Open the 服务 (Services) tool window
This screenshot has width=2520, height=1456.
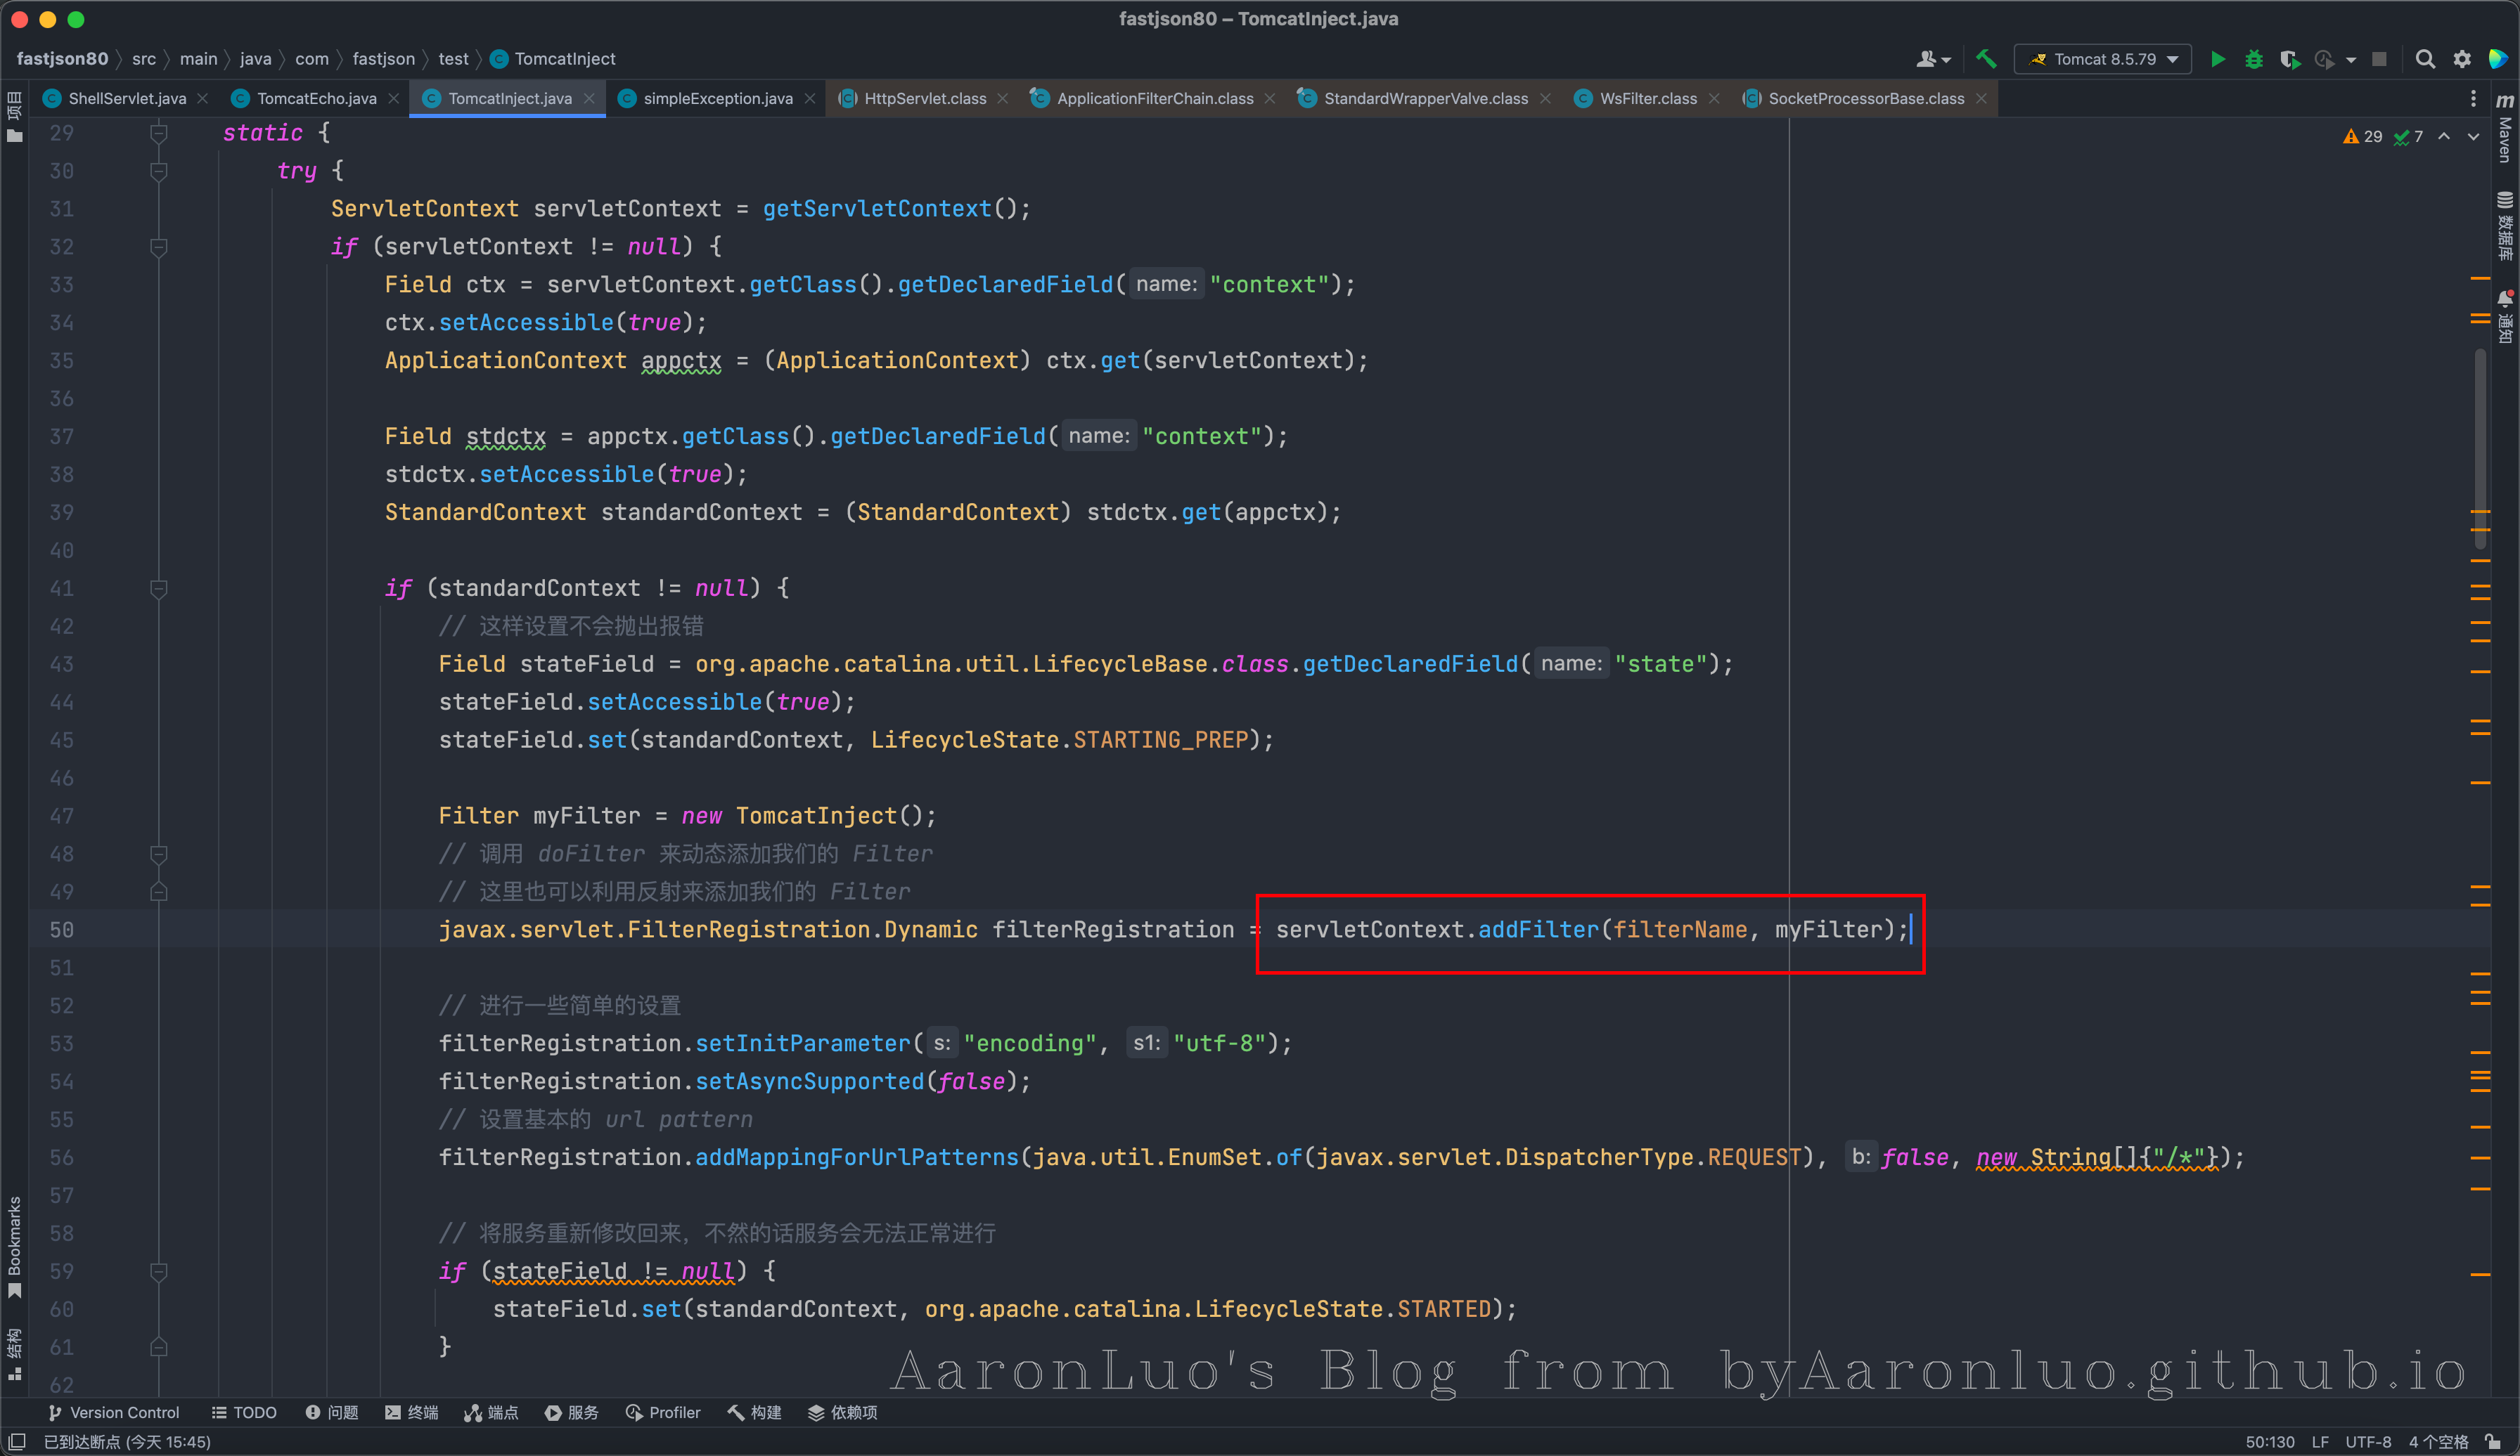pos(572,1412)
